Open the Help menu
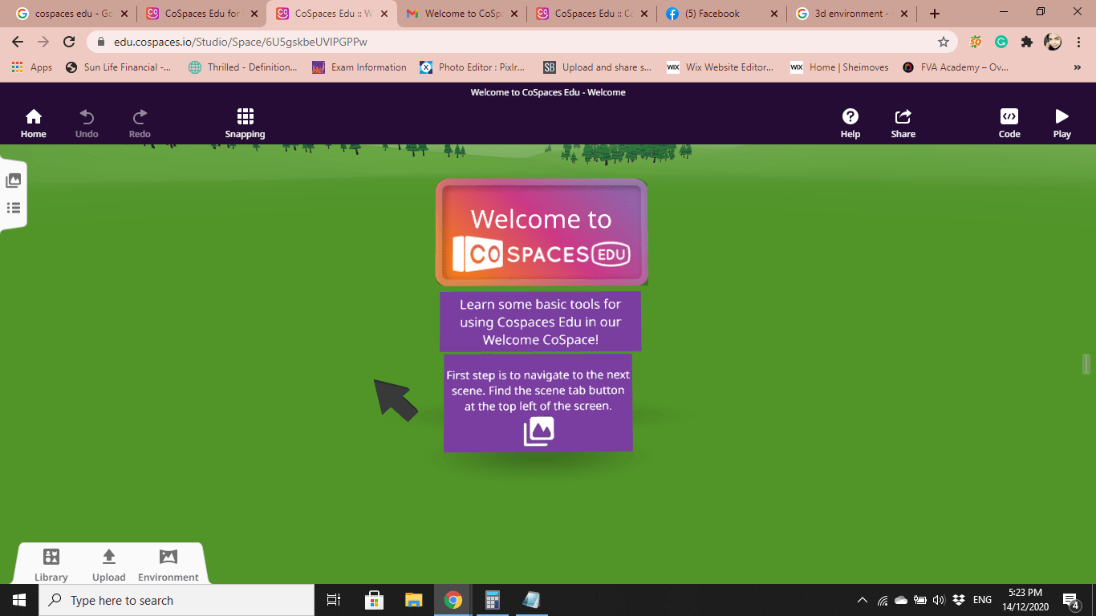 (850, 124)
